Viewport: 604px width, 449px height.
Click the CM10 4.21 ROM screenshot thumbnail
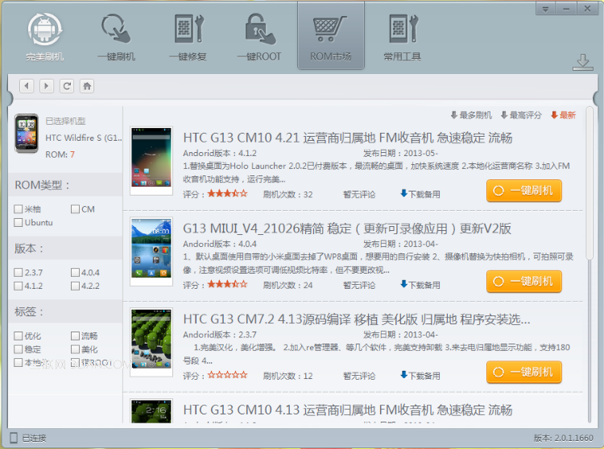pos(151,161)
